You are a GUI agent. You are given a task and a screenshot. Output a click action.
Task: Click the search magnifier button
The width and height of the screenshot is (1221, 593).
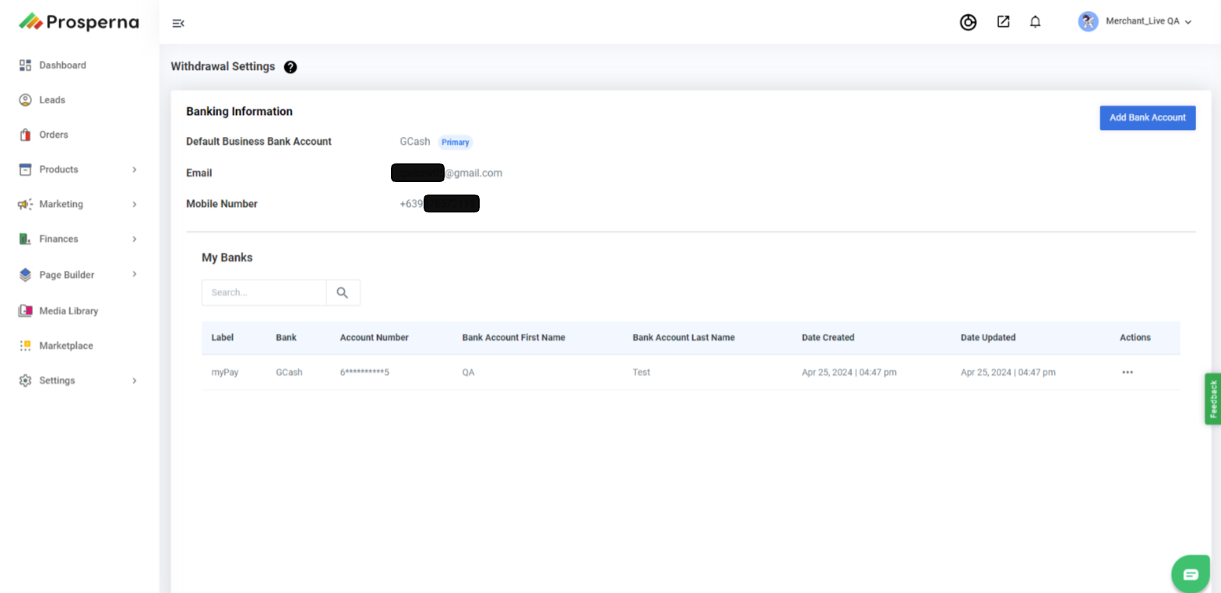(343, 293)
